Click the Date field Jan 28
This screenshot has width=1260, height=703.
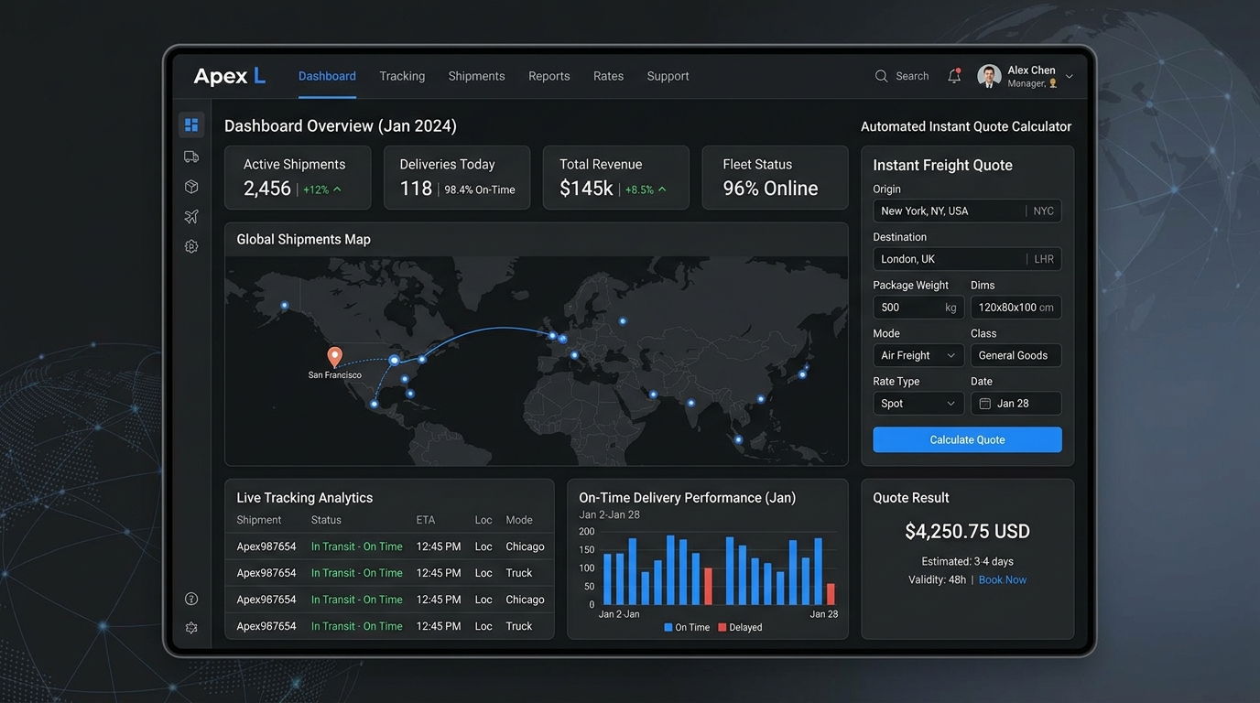(1016, 404)
